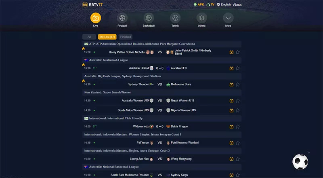Favorite South Africa Women U19 vs Nigeria match

tap(238, 110)
